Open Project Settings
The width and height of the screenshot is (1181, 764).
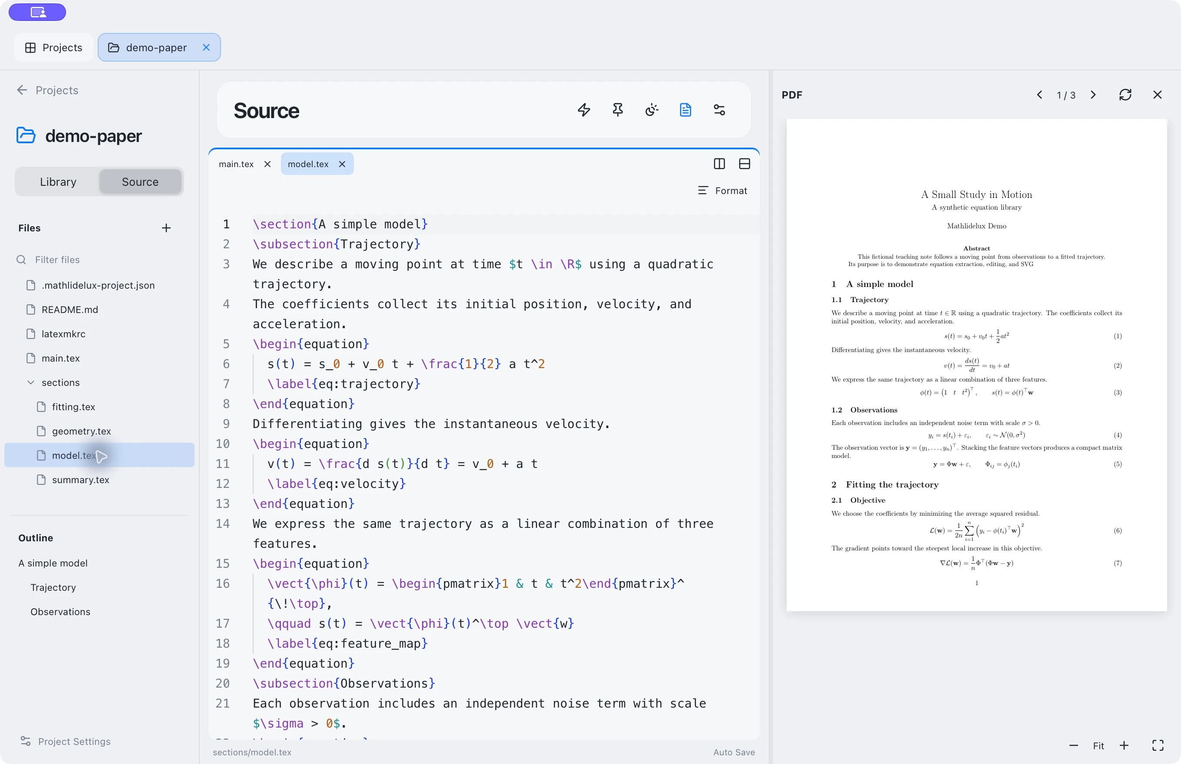click(x=66, y=741)
